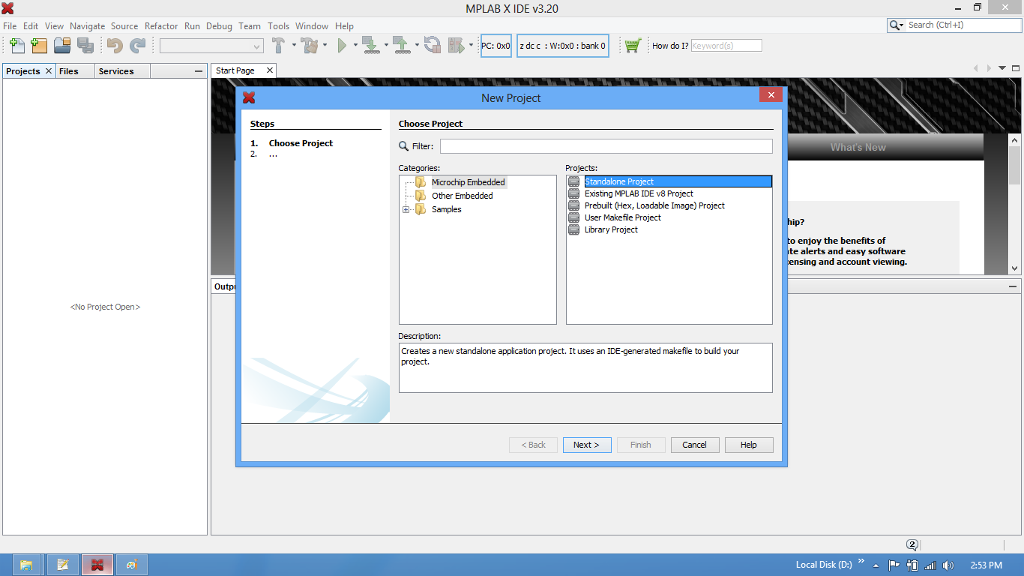Viewport: 1024px width, 576px height.
Task: Select User Makefile Project entry
Action: tap(623, 217)
